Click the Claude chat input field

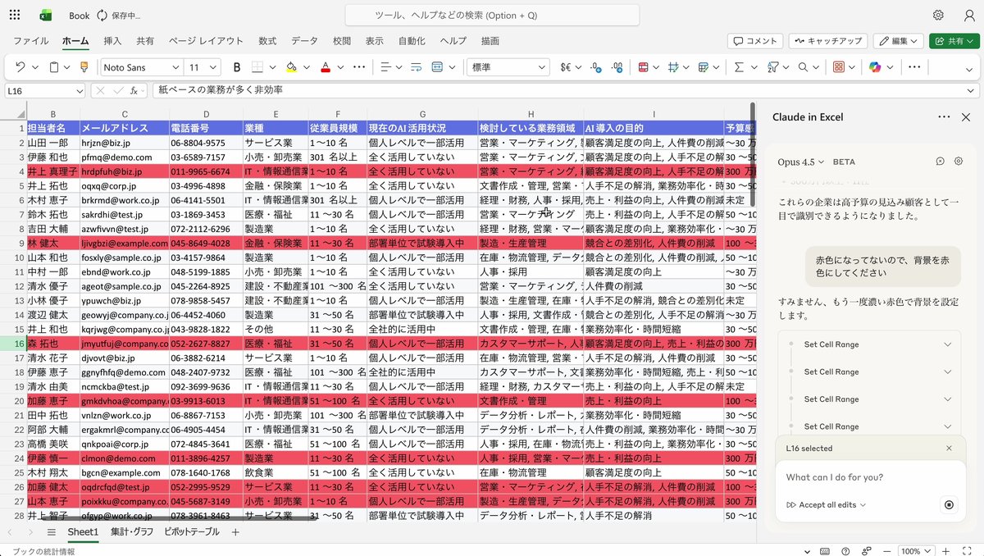(853, 476)
